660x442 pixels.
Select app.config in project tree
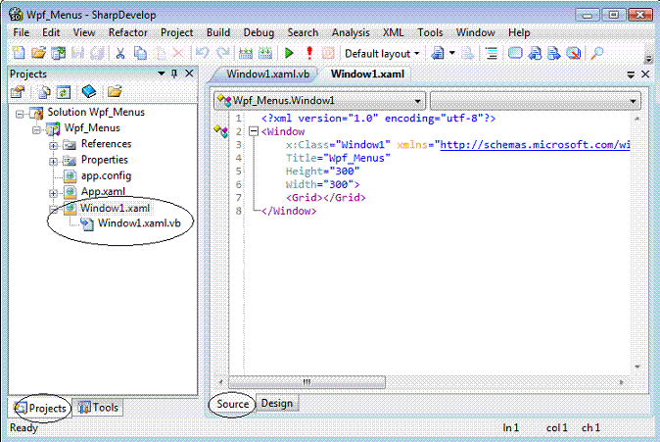click(106, 175)
